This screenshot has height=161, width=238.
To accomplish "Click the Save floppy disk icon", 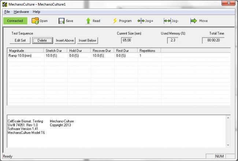I will pyautogui.click(x=62, y=21).
